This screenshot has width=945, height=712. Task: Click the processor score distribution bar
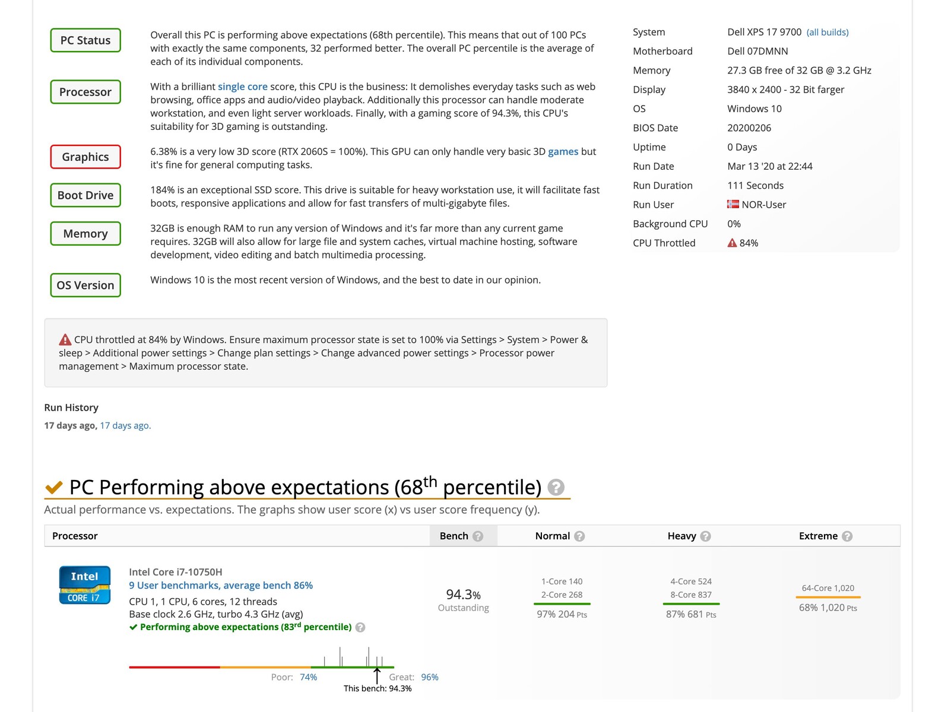[261, 667]
